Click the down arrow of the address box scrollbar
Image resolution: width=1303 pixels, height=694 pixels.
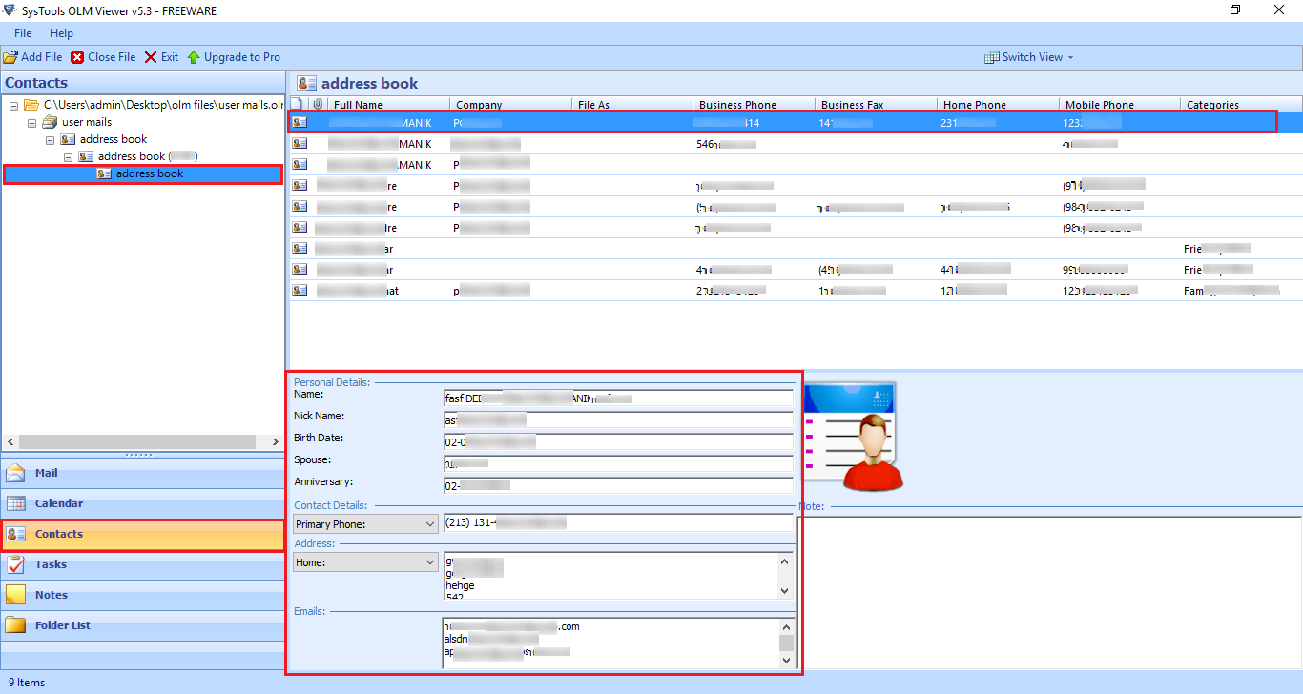(786, 591)
